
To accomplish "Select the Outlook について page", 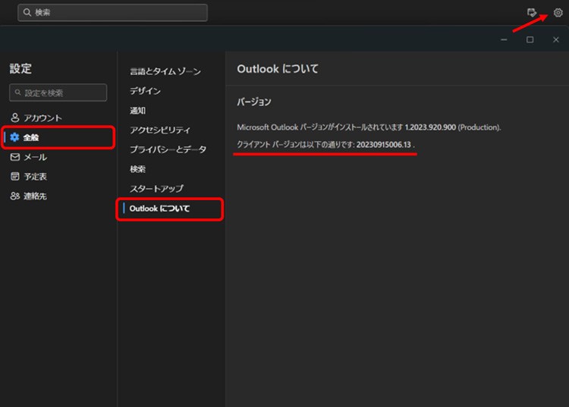I will click(170, 208).
